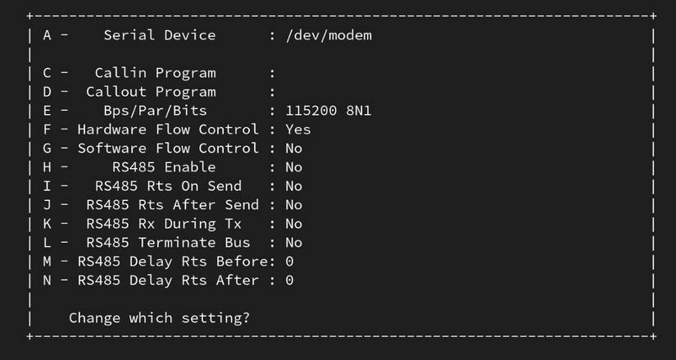Open the Bps/Par/Bits setting
676x360 pixels.
(x=155, y=111)
